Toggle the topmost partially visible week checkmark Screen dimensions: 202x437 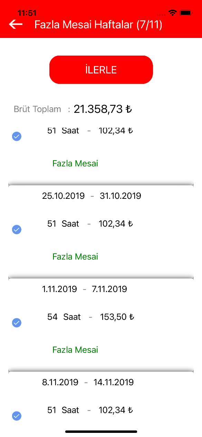coord(17,136)
